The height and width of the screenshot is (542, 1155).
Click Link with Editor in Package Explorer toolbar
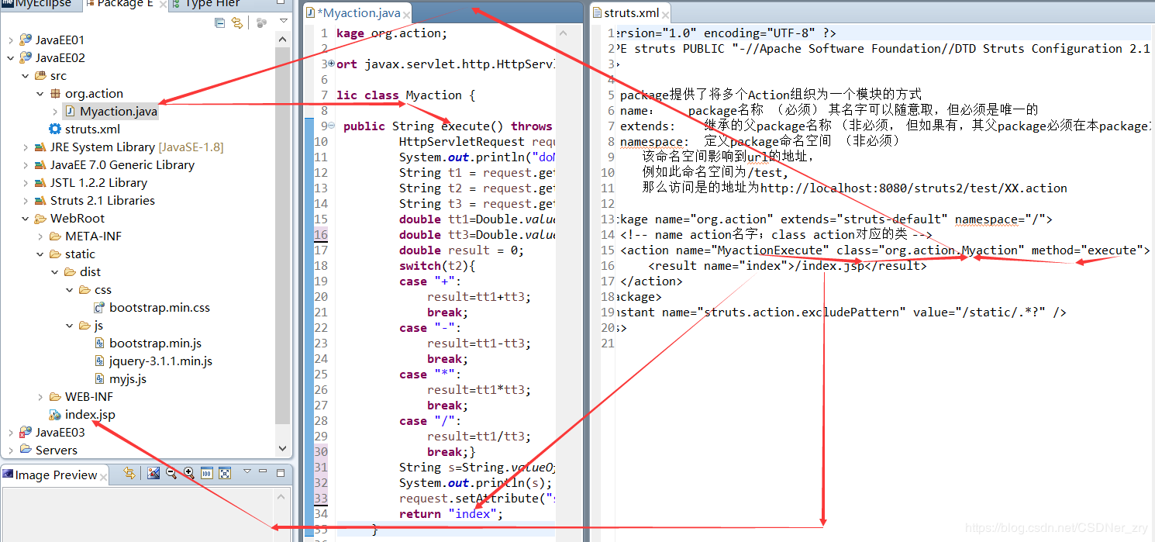(236, 22)
